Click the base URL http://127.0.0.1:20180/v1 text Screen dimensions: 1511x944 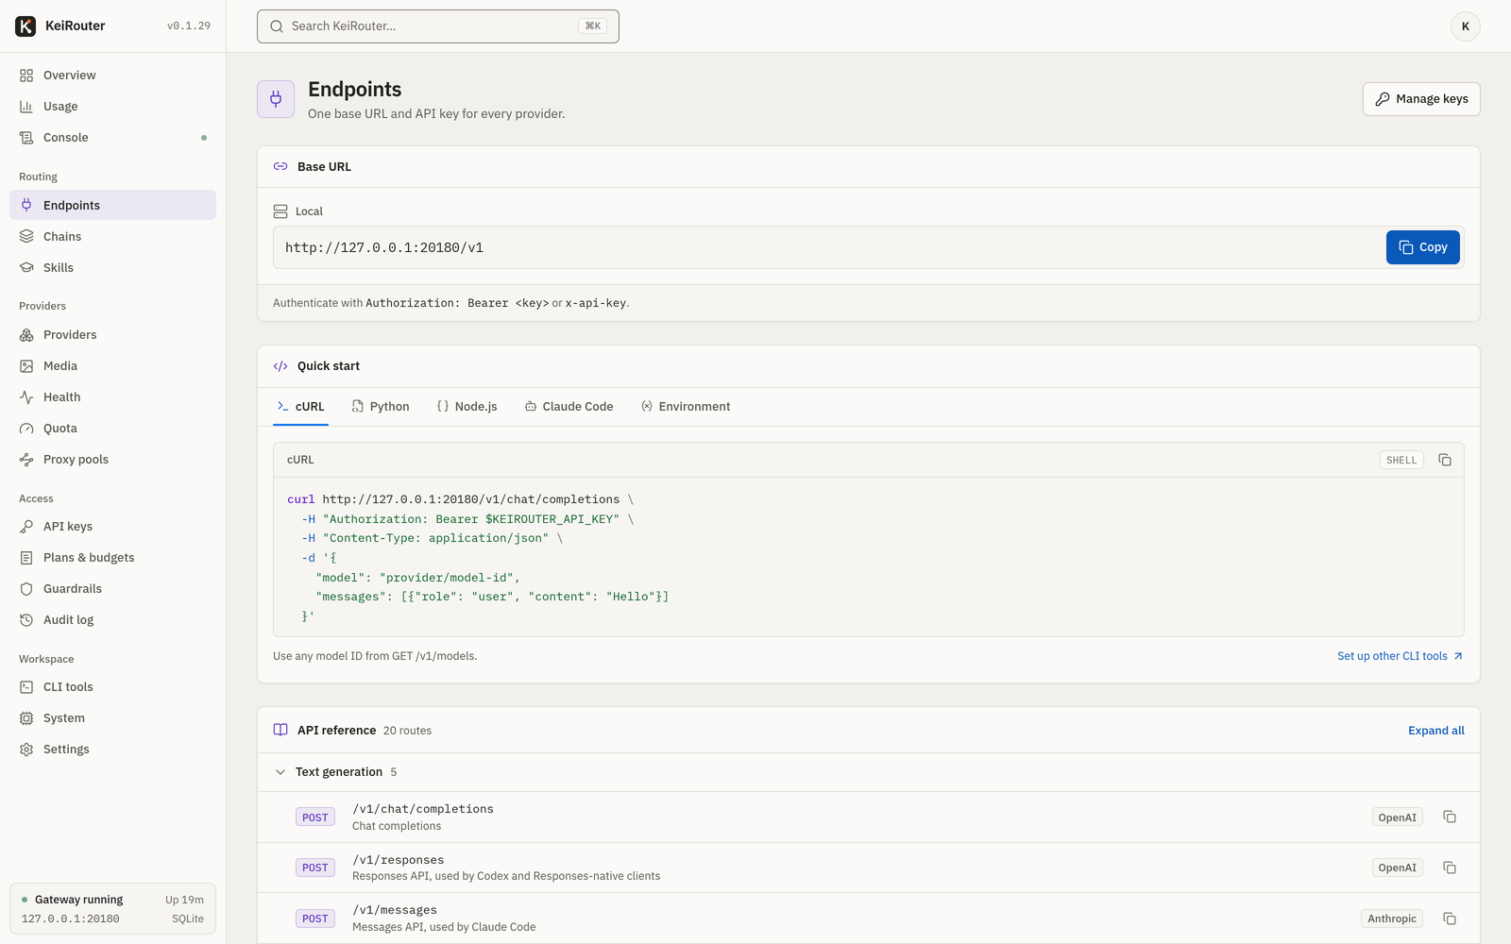tap(384, 247)
